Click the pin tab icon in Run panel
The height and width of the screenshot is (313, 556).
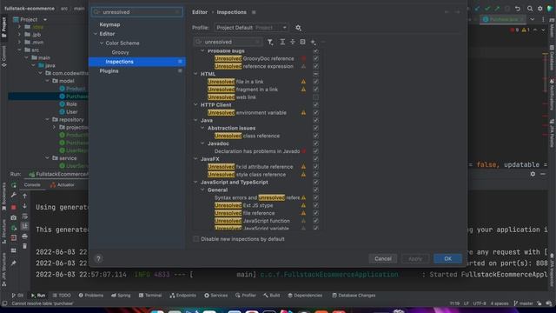tap(14, 263)
